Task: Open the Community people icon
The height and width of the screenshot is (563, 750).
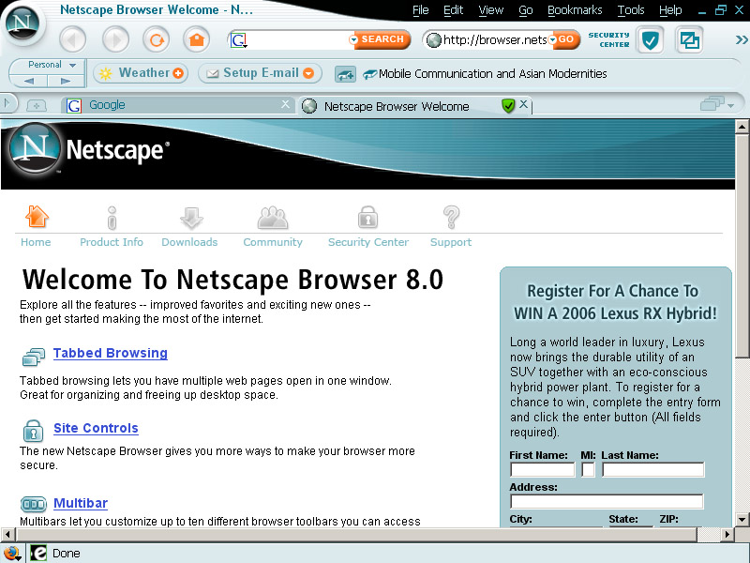Action: tap(273, 219)
